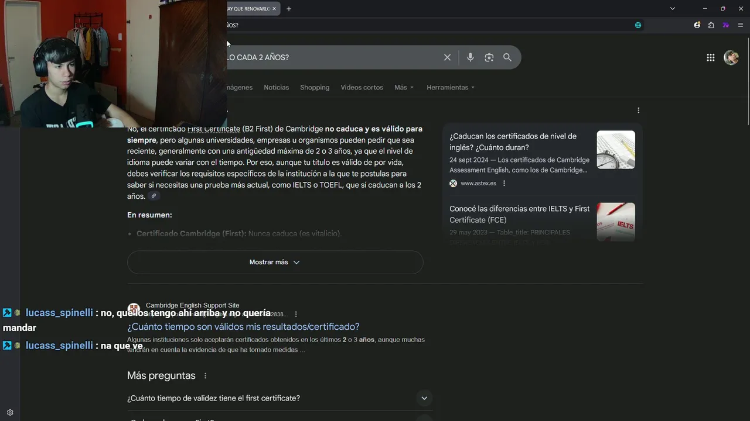This screenshot has height=421, width=750.
Task: Open the Conocé las diferencias IELTS article
Action: click(519, 214)
